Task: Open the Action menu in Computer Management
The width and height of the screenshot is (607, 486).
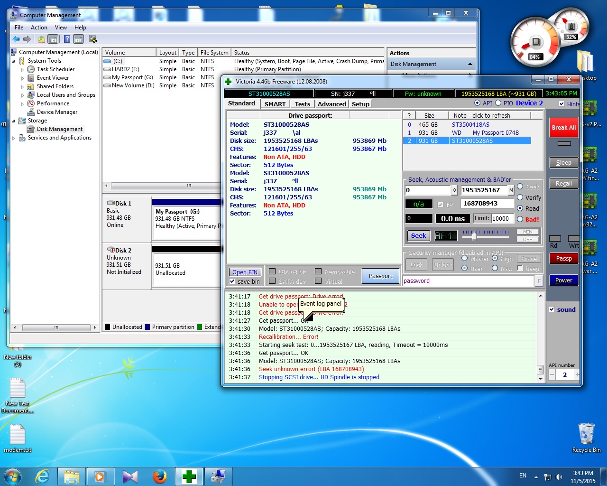Action: click(x=39, y=28)
